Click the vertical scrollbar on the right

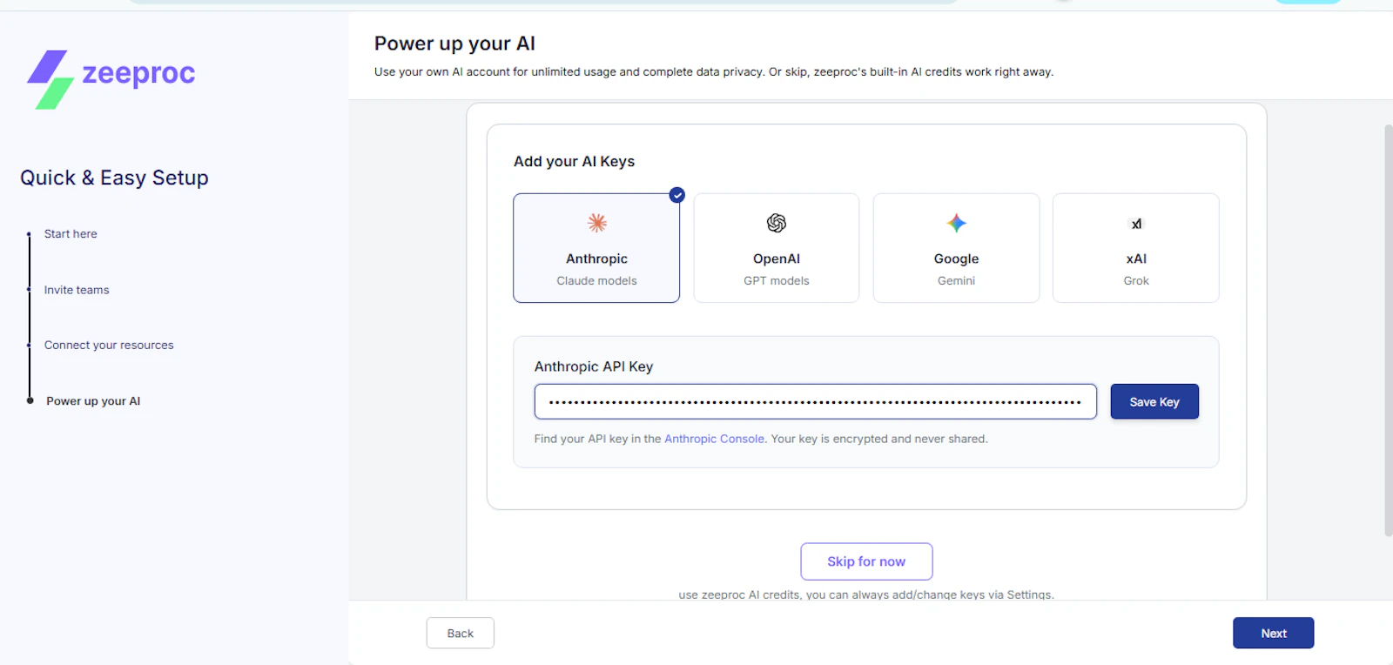1388,331
